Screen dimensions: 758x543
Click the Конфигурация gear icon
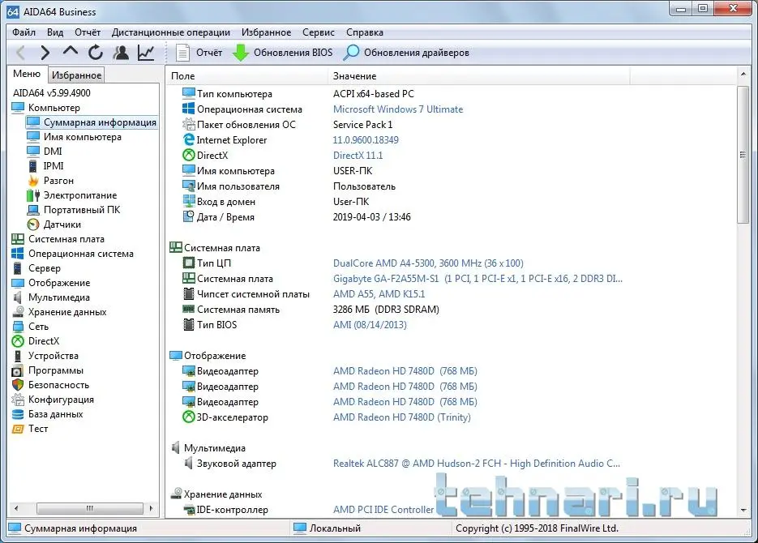[x=18, y=400]
